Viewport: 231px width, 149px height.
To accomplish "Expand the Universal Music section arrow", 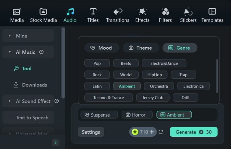I will 10,133.
